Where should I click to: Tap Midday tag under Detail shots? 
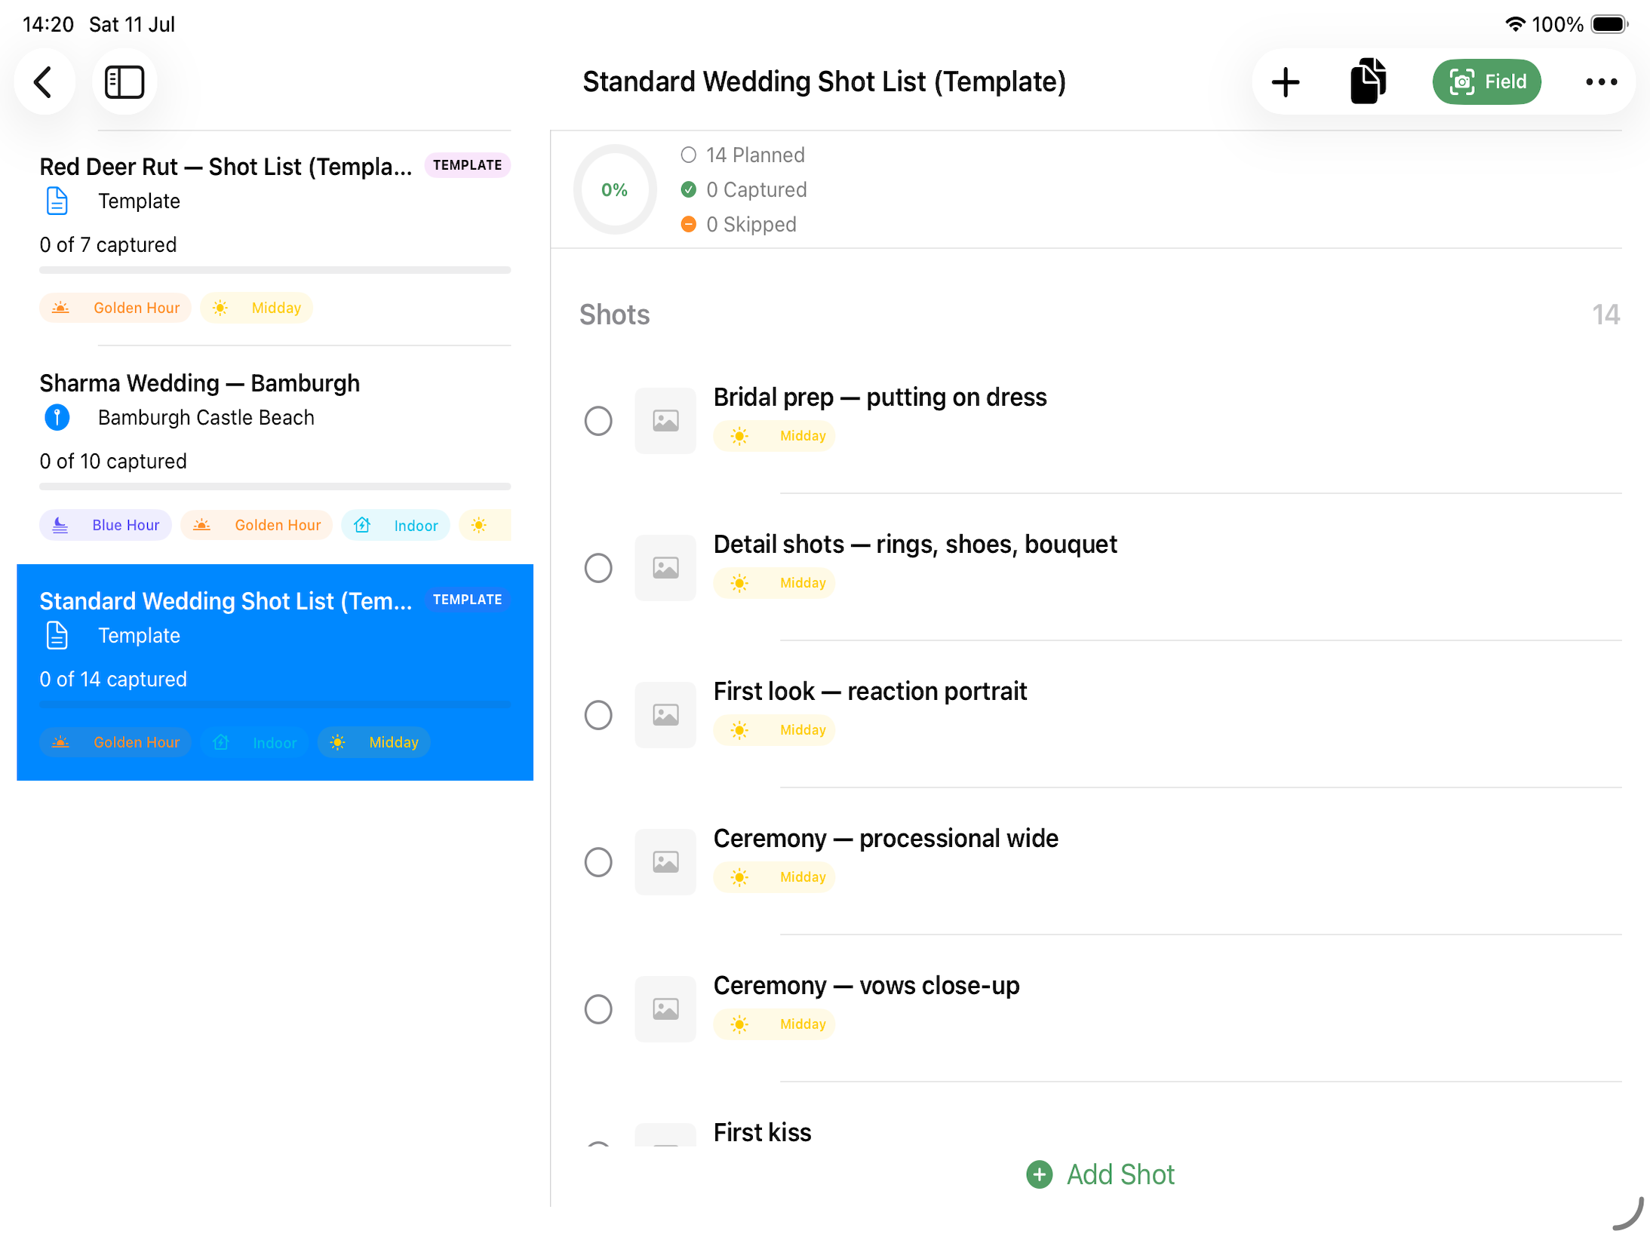click(775, 583)
